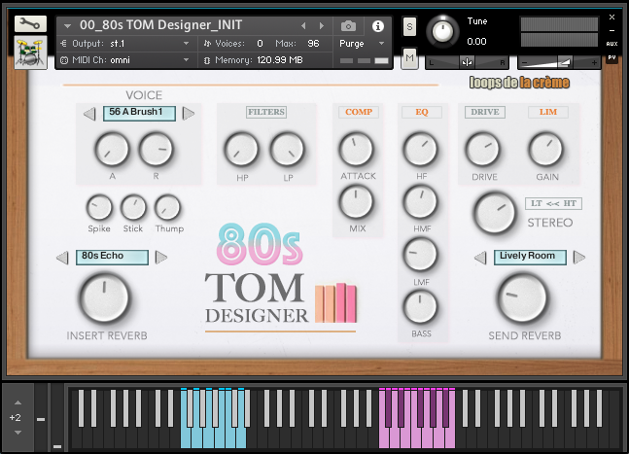Toggle the COMP section on or off
629x454 pixels.
[x=359, y=113]
